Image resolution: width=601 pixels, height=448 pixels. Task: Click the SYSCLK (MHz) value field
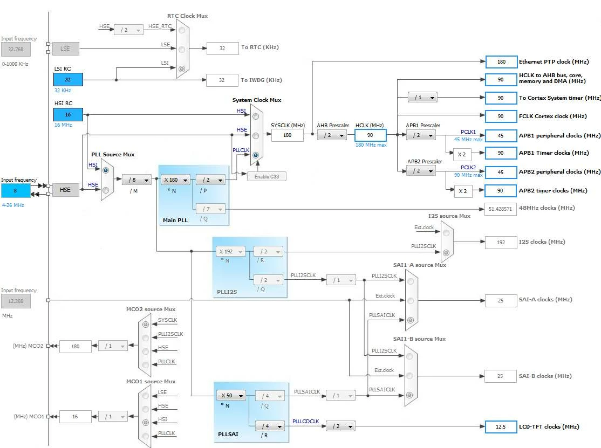(287, 135)
